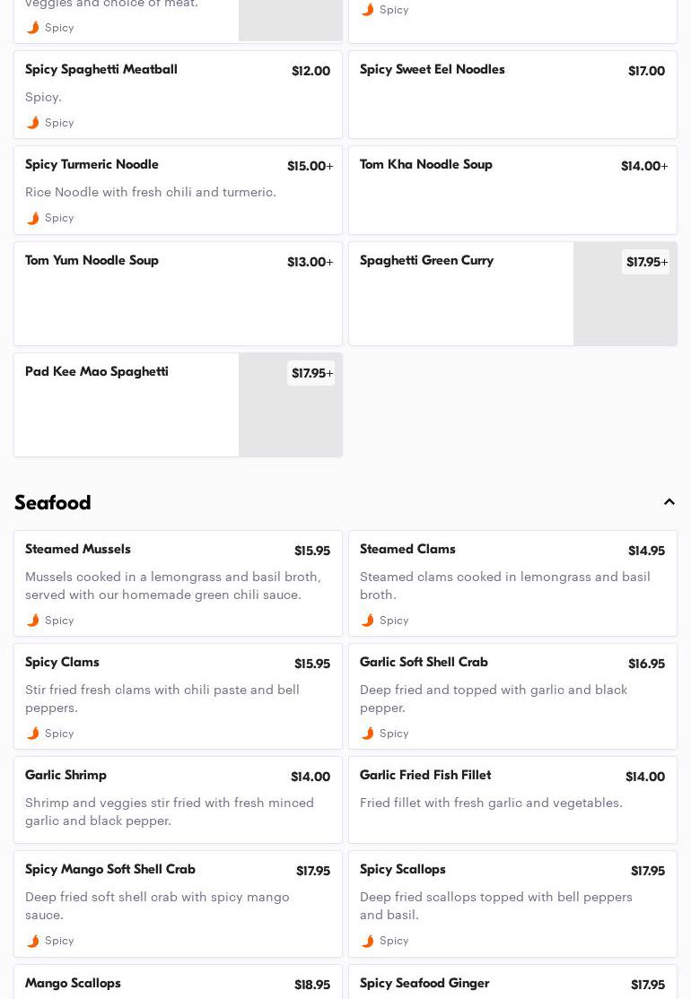Click the Seafood section heading
The width and height of the screenshot is (691, 999).
(x=53, y=503)
